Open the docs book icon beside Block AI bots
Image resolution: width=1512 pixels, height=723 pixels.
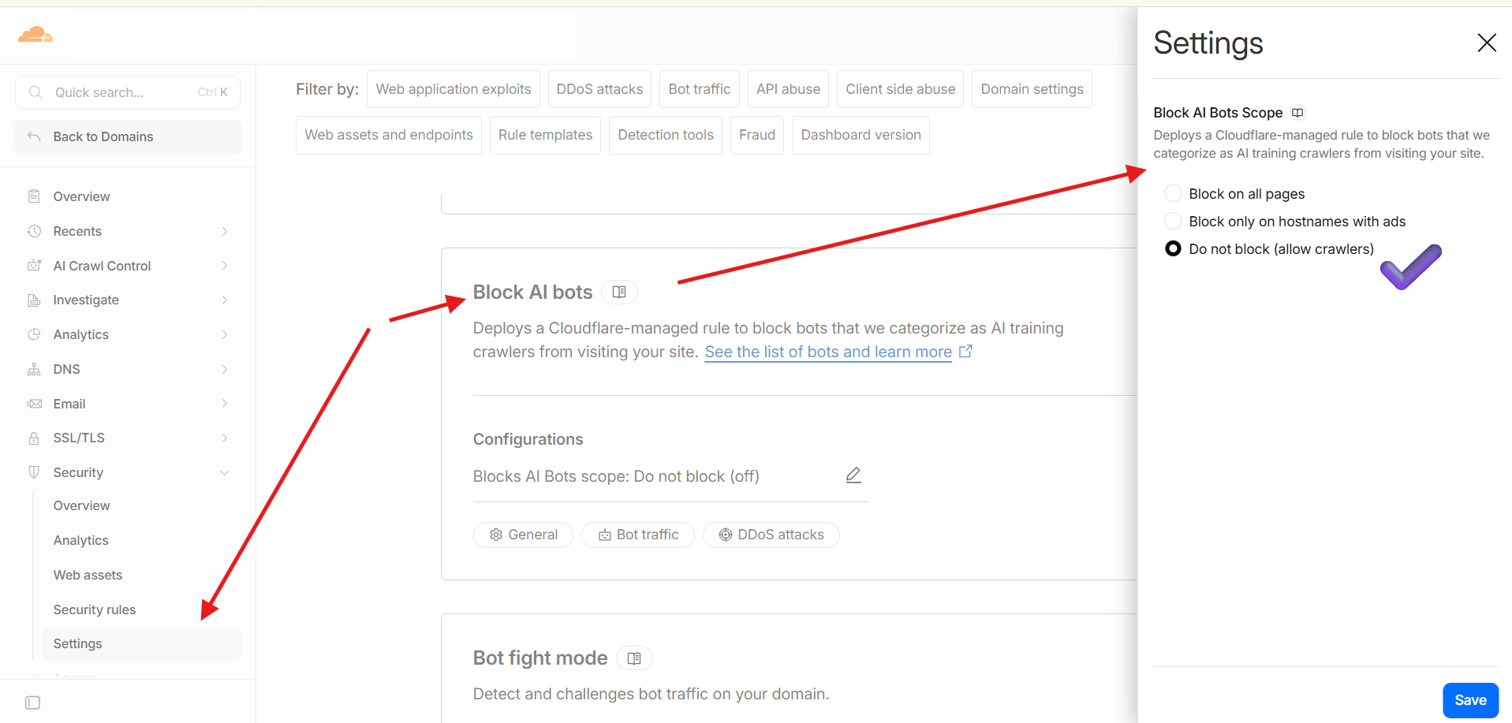click(x=619, y=293)
